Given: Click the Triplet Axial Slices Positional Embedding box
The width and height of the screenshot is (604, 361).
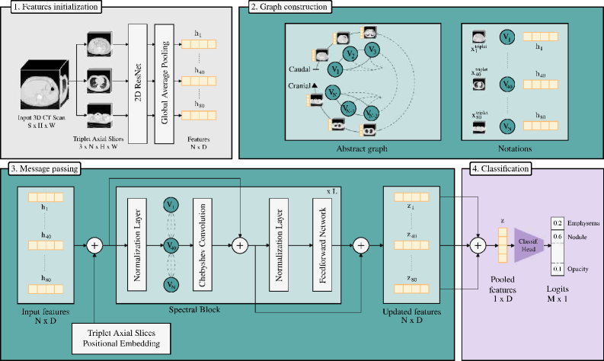Looking at the screenshot, I should coord(121,338).
